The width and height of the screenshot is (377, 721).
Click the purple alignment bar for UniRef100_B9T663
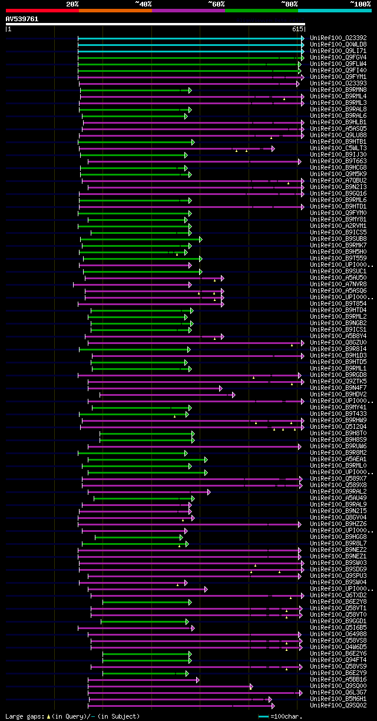[194, 161]
